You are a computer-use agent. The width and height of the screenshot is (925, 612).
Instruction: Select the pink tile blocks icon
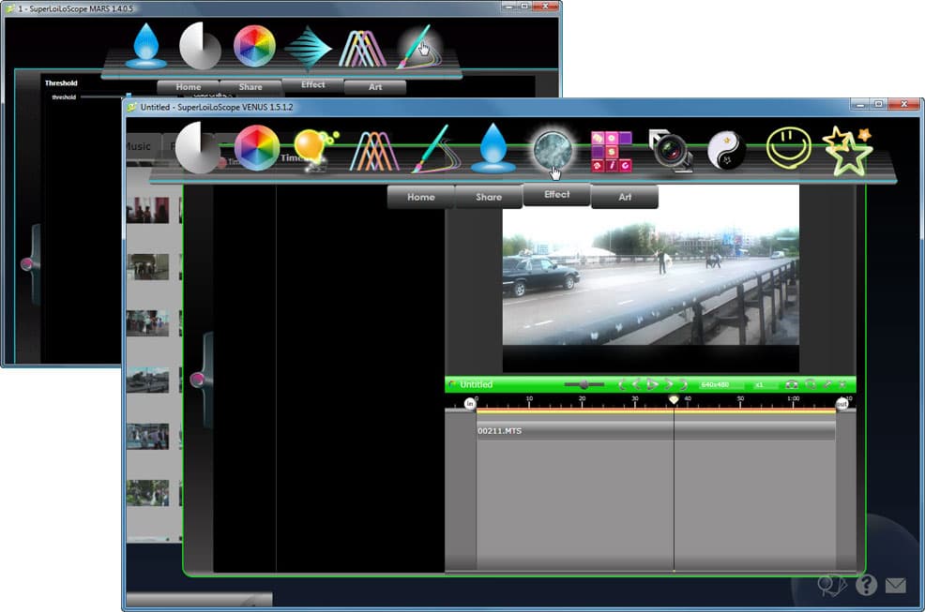[x=611, y=152]
